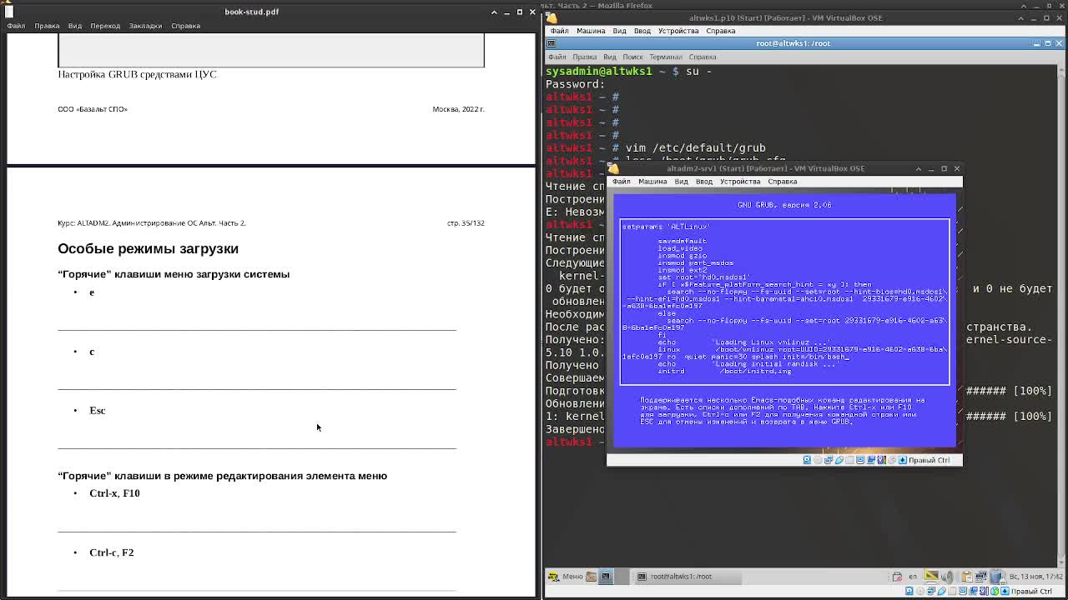Click the Меню start button in guest taskbar

[x=565, y=577]
